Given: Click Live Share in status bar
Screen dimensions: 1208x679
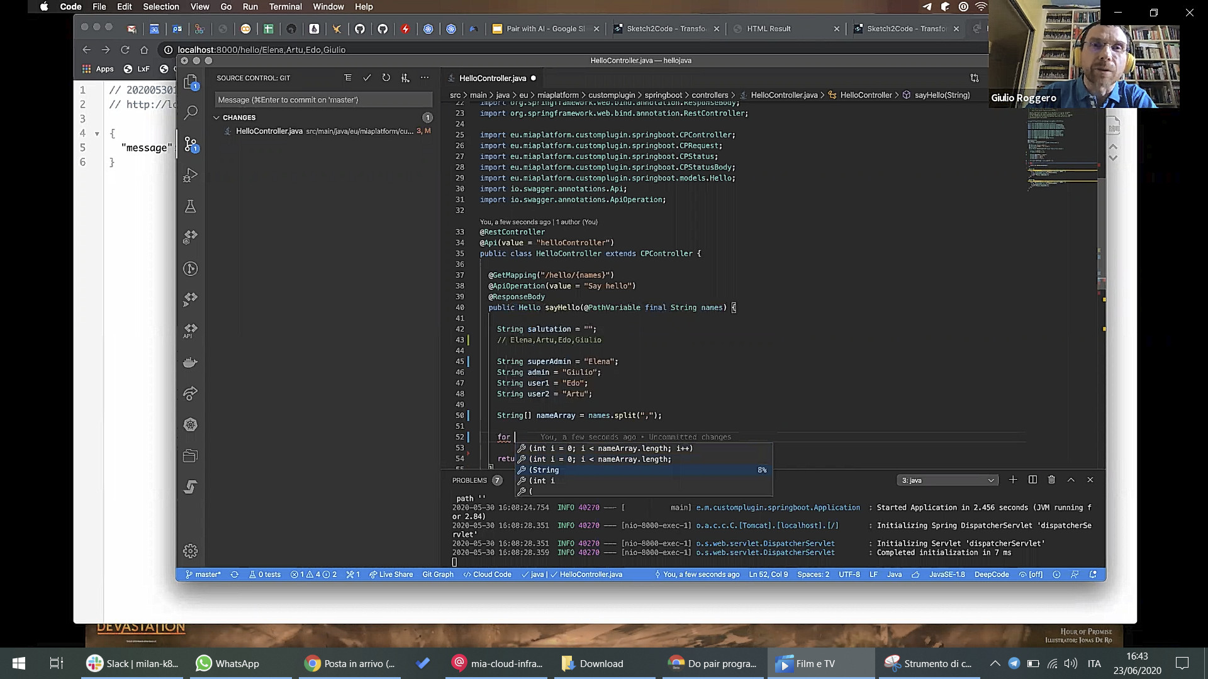Looking at the screenshot, I should click(391, 575).
